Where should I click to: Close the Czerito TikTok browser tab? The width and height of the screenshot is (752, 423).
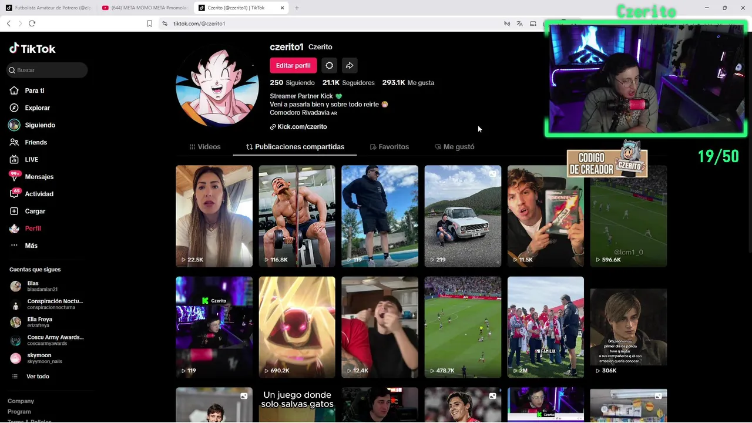click(283, 8)
